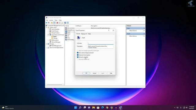
Task: Open the Help menu in menu bar
Action: (60, 20)
